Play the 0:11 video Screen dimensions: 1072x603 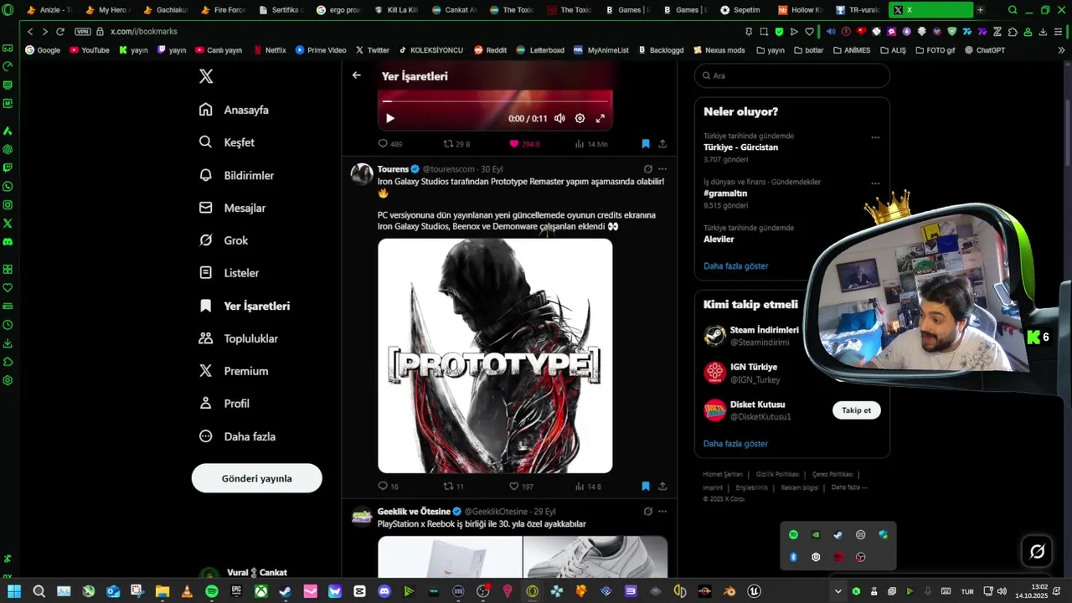pyautogui.click(x=389, y=118)
